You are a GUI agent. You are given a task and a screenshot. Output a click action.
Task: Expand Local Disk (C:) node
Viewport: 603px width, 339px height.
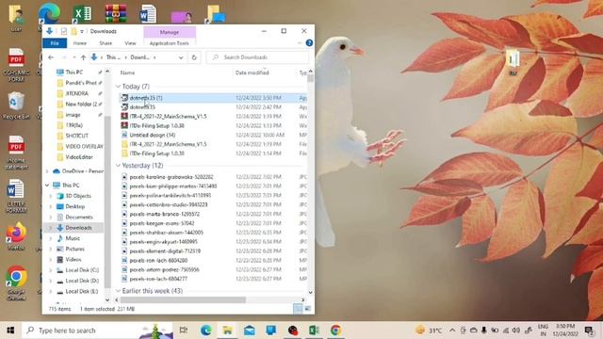click(50, 270)
